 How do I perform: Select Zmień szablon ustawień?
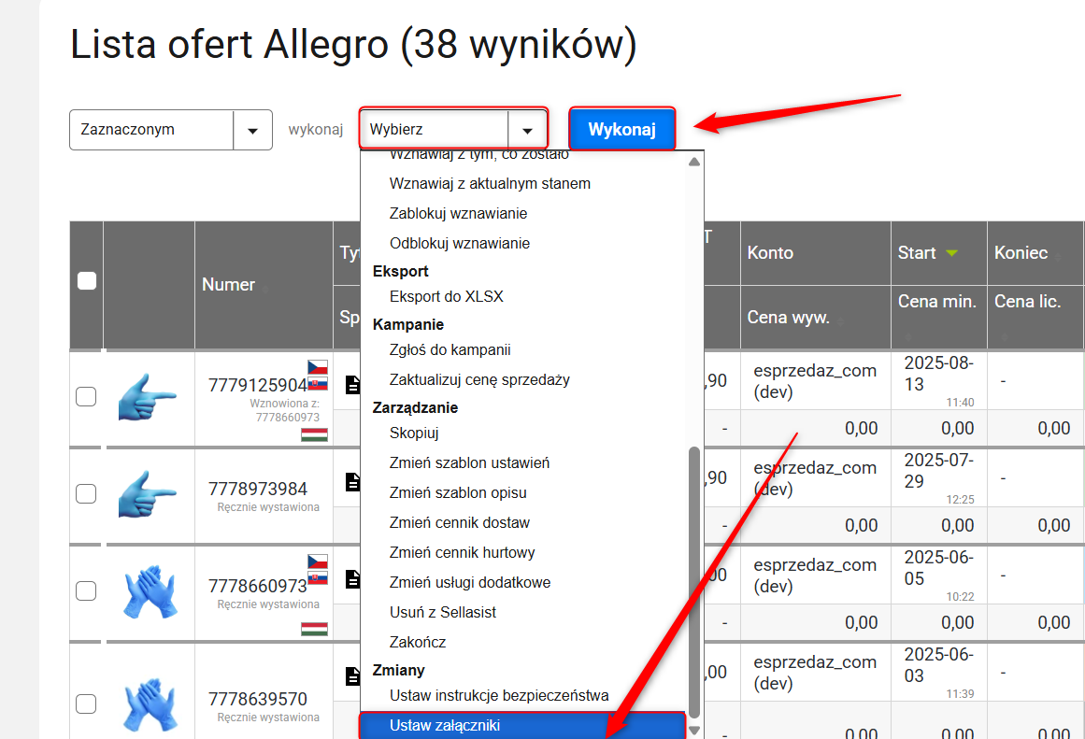[x=469, y=462]
